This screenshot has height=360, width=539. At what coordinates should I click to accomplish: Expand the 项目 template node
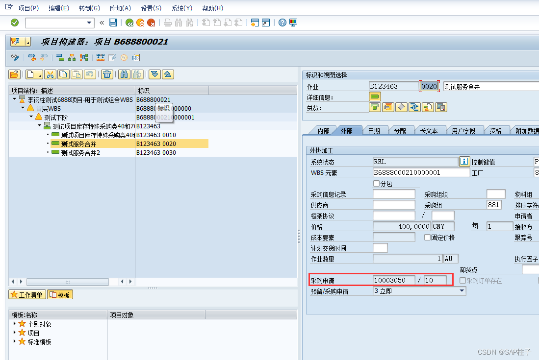[14, 333]
